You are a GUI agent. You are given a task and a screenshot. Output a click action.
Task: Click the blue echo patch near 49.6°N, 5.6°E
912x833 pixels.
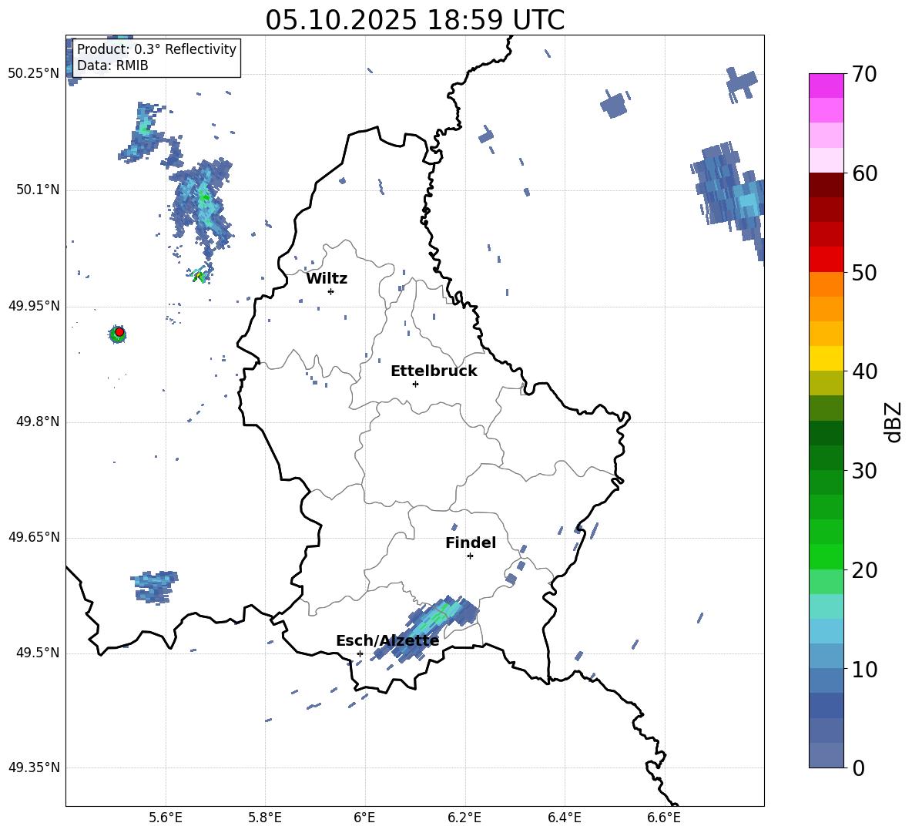tap(153, 586)
